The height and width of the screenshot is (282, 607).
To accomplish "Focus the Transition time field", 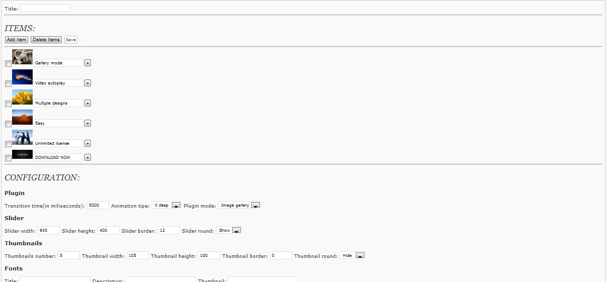I will pos(98,205).
